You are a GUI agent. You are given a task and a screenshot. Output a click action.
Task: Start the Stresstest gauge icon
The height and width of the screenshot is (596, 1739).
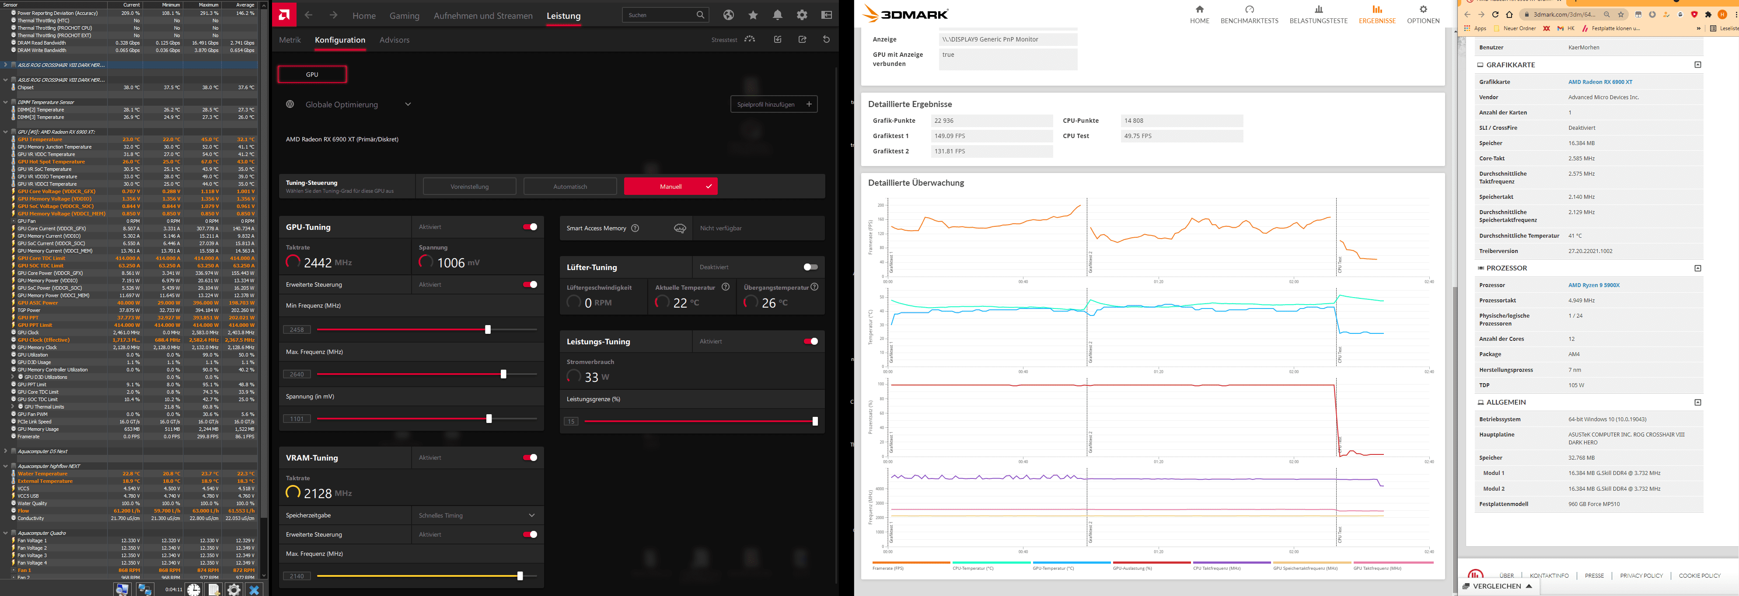click(x=750, y=39)
